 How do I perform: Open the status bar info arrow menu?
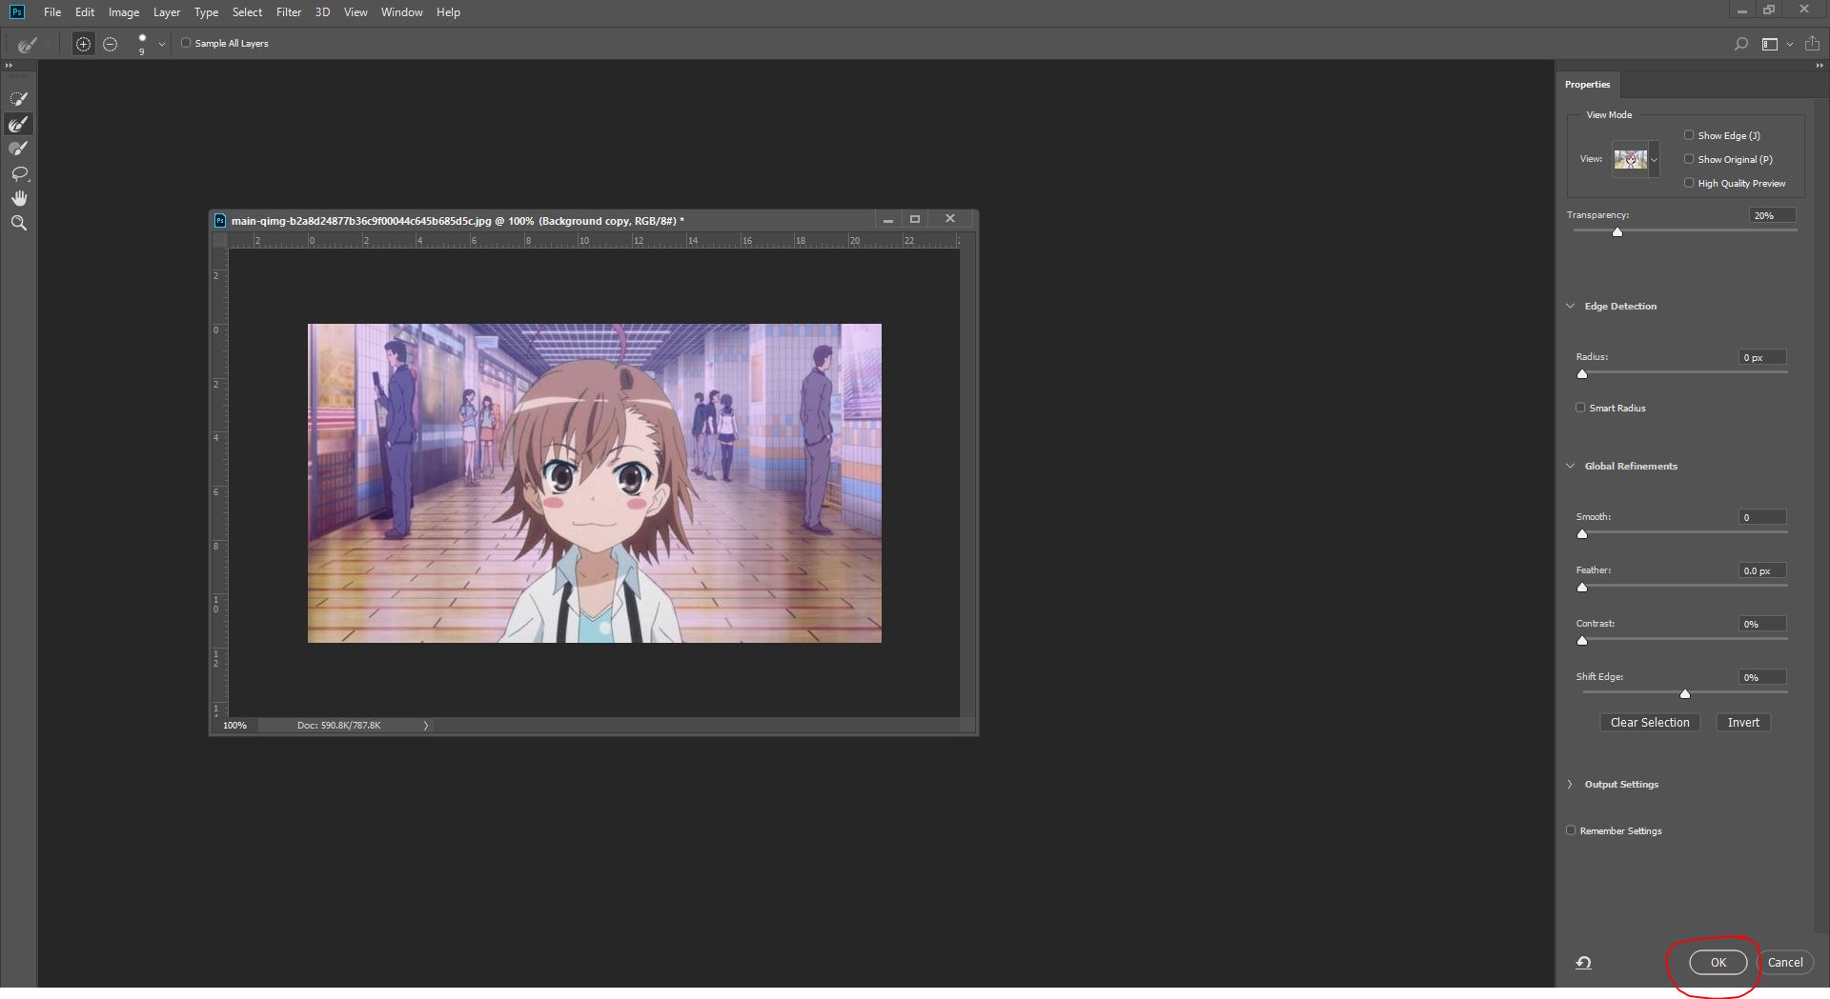[426, 726]
